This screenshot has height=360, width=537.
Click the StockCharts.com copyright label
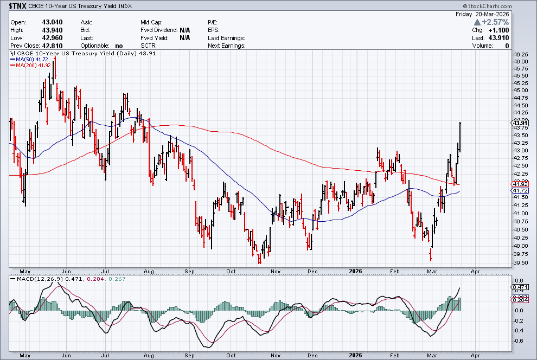(487, 6)
